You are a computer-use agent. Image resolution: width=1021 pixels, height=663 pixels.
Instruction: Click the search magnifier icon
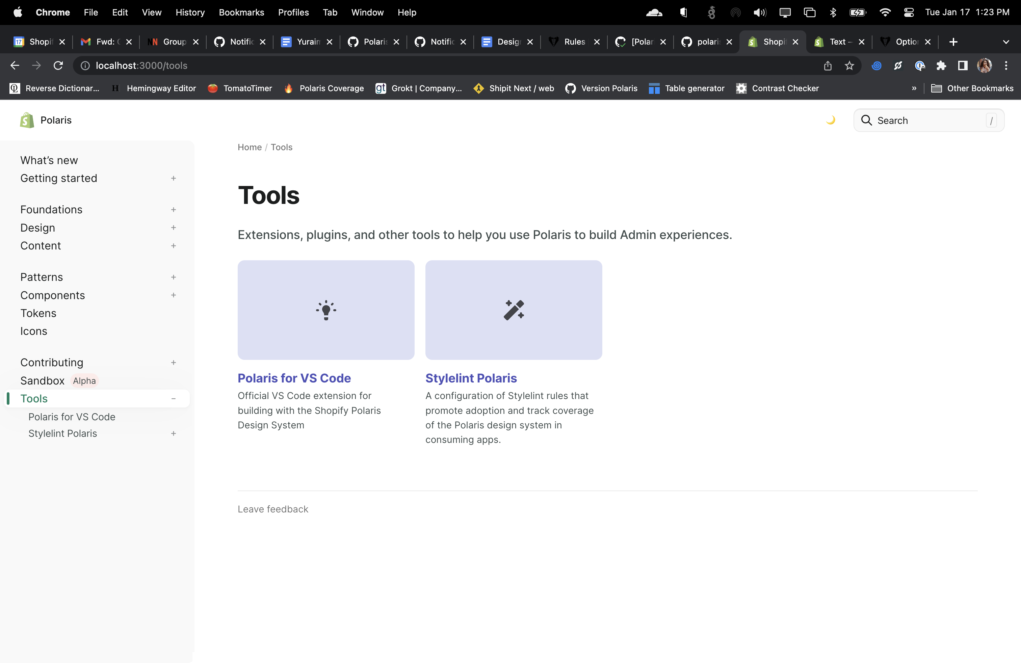tap(866, 121)
